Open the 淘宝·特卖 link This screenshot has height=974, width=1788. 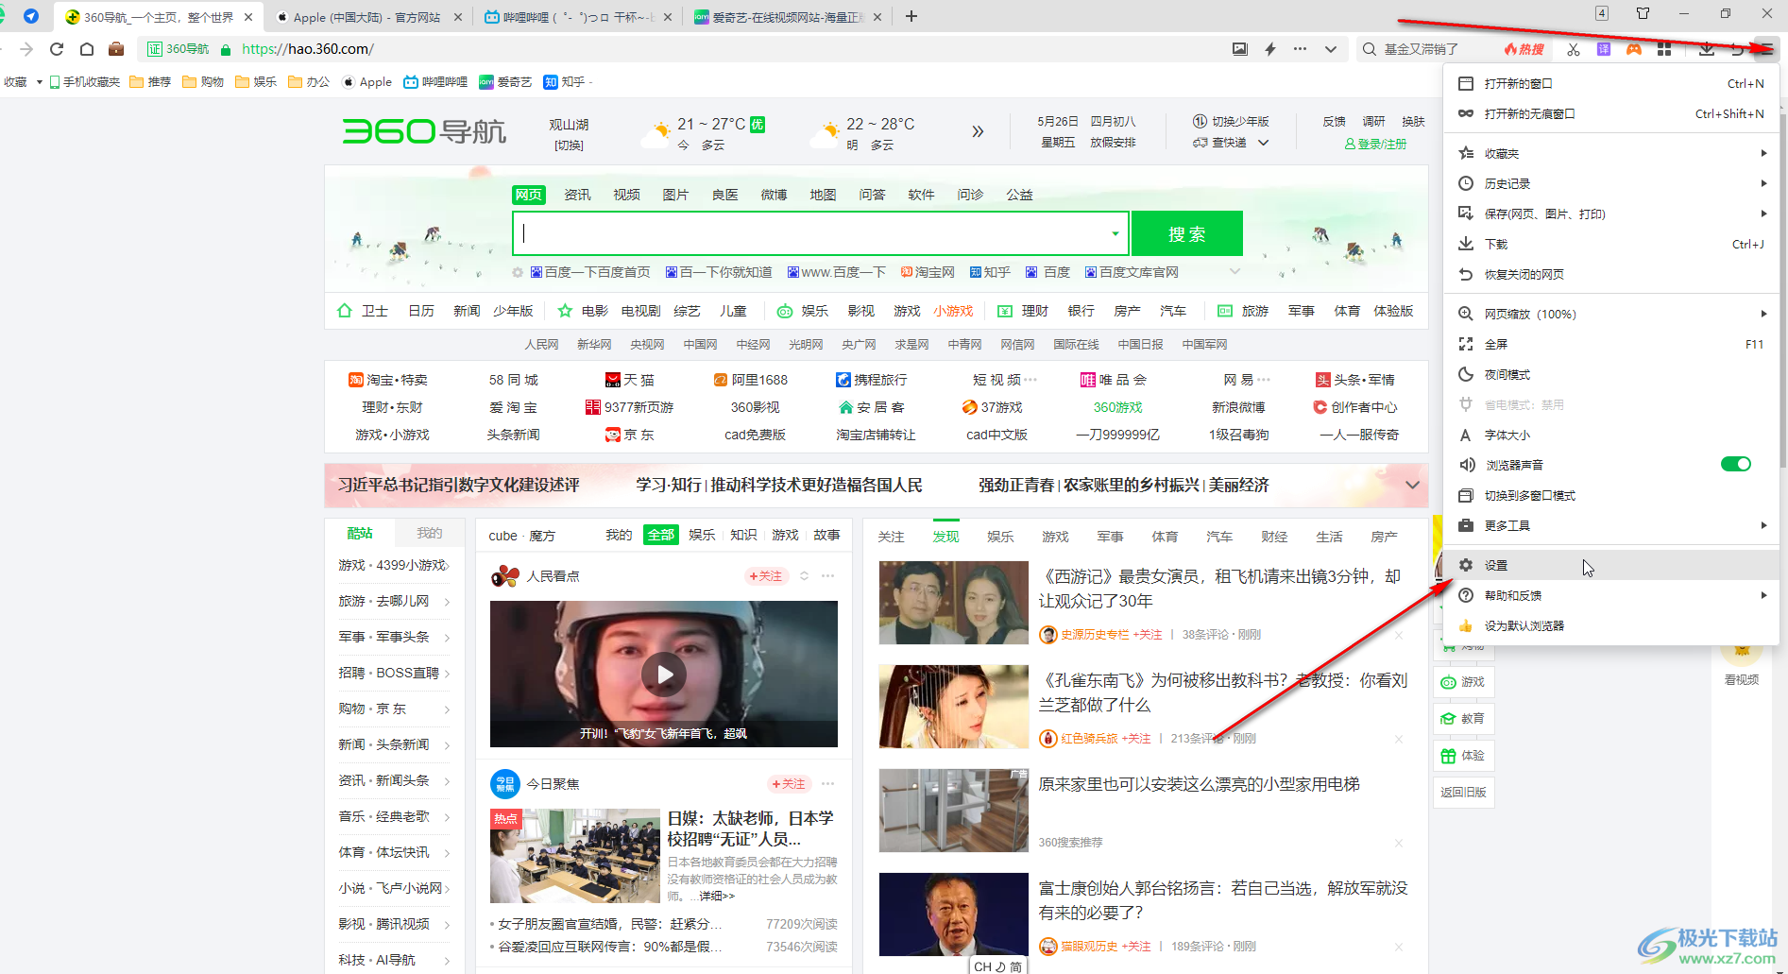[x=388, y=380]
